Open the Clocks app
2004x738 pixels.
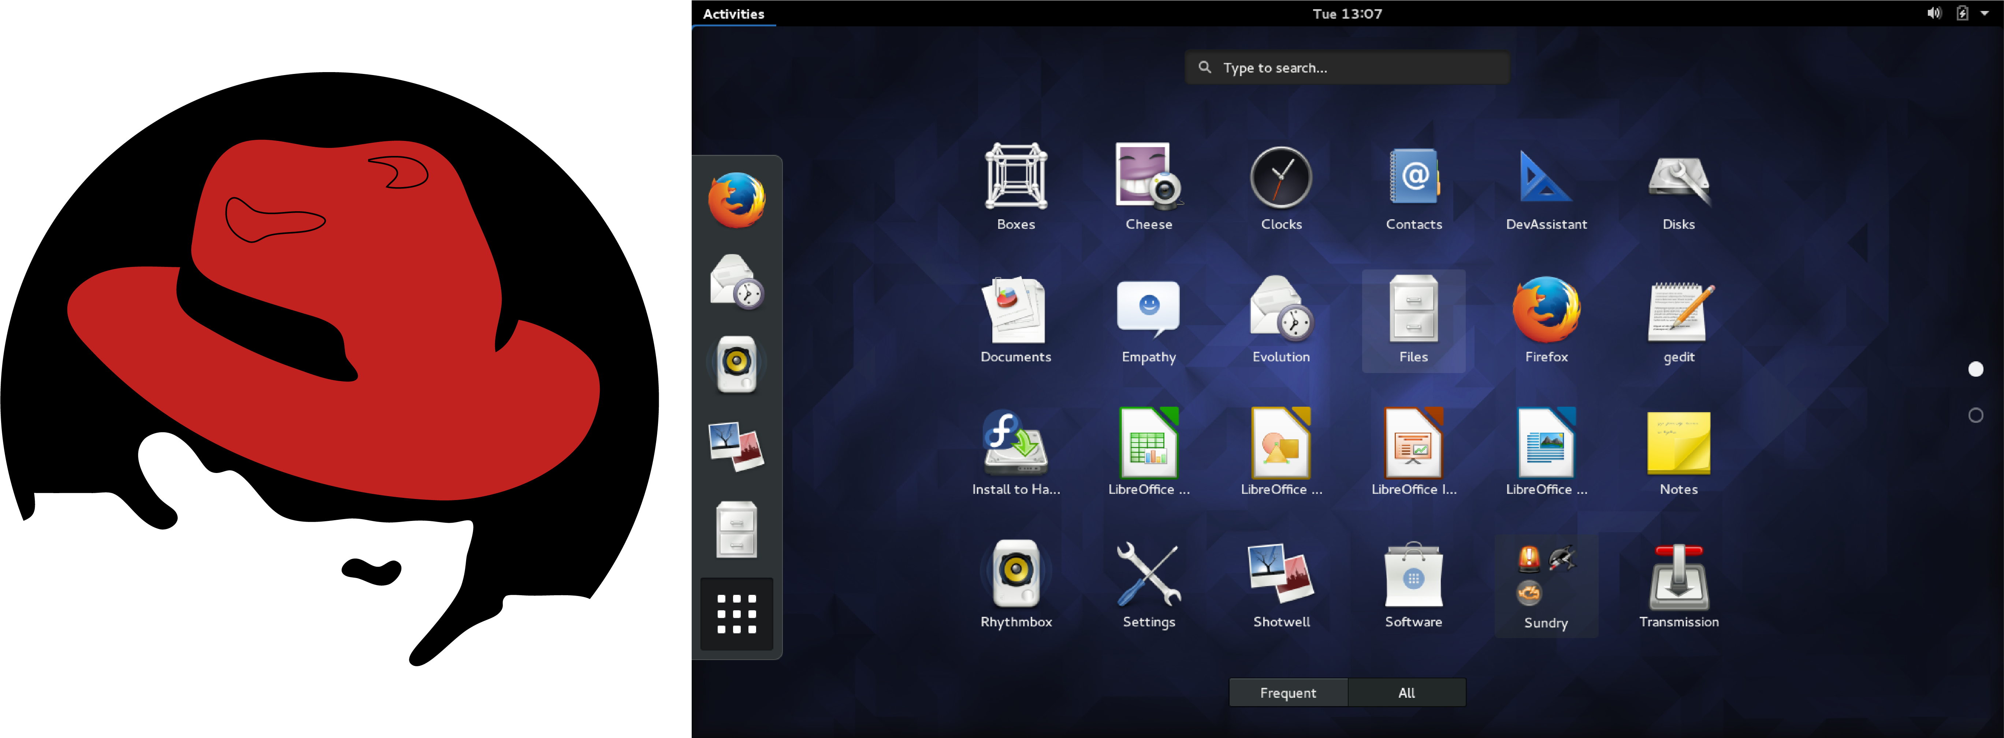1280,187
